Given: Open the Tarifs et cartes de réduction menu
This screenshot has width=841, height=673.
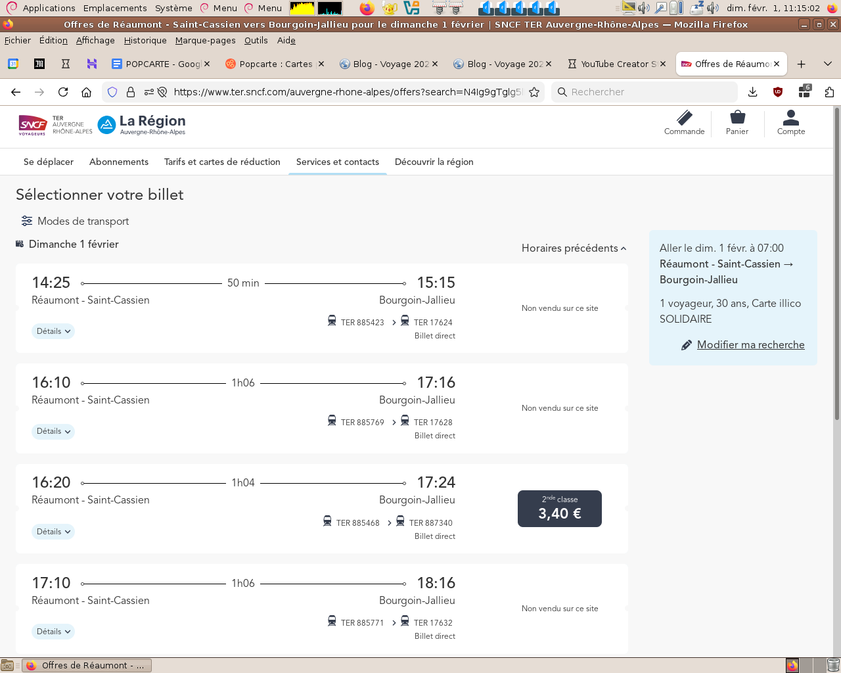Looking at the screenshot, I should pos(222,162).
